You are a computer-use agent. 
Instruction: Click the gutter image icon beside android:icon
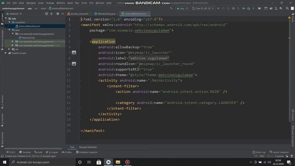(74, 53)
